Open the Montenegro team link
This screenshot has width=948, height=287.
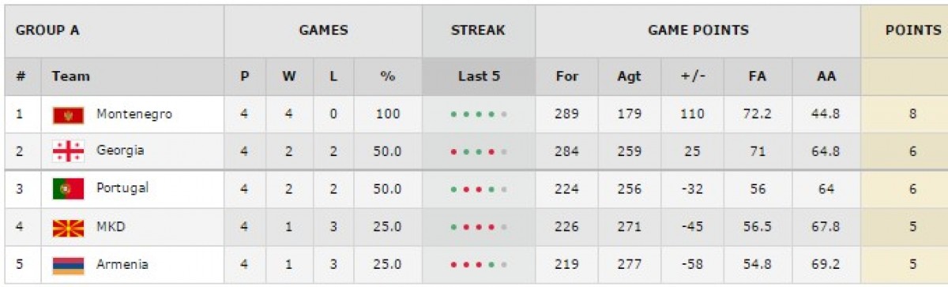(x=134, y=114)
